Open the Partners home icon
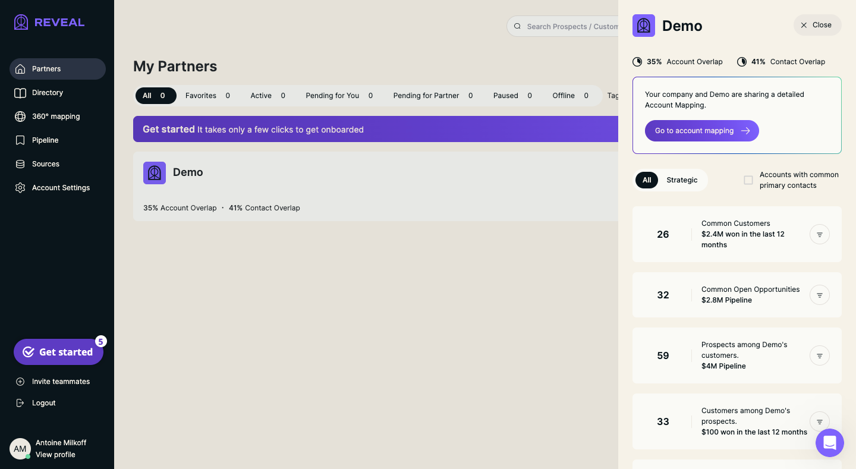Image resolution: width=856 pixels, height=469 pixels. click(x=20, y=69)
